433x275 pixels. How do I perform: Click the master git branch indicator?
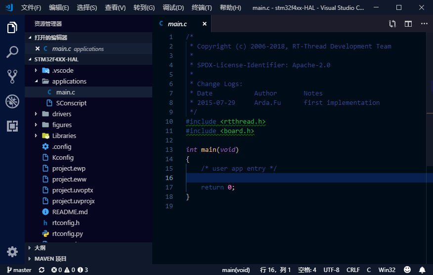point(19,270)
